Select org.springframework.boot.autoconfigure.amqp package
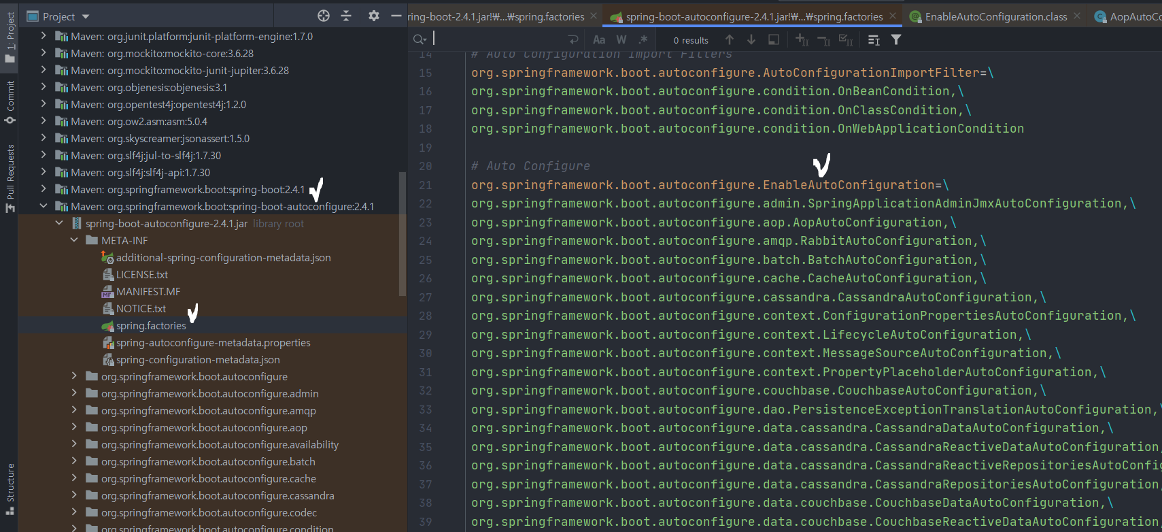 [x=208, y=410]
